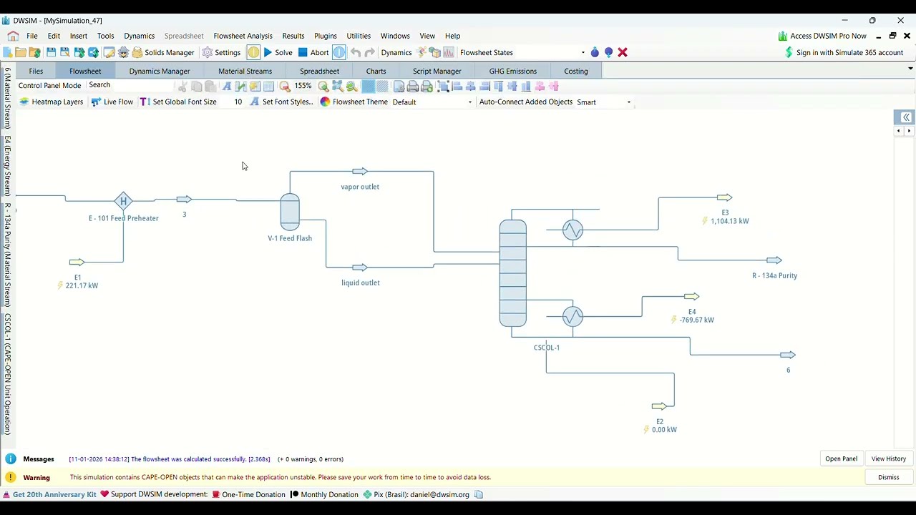The image size is (916, 515).
Task: Switch to Material Streams tab
Action: pyautogui.click(x=245, y=71)
